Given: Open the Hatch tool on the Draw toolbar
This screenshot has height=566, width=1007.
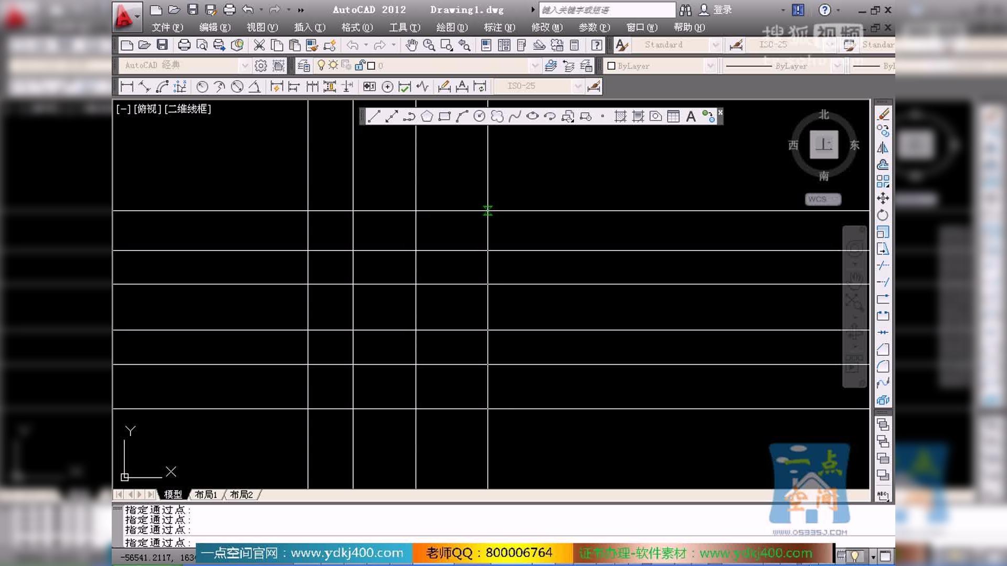Looking at the screenshot, I should click(620, 116).
